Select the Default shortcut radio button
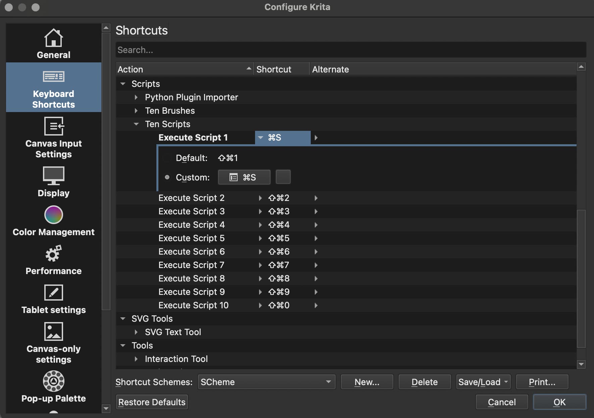Viewport: 594px width, 418px height. (x=167, y=158)
